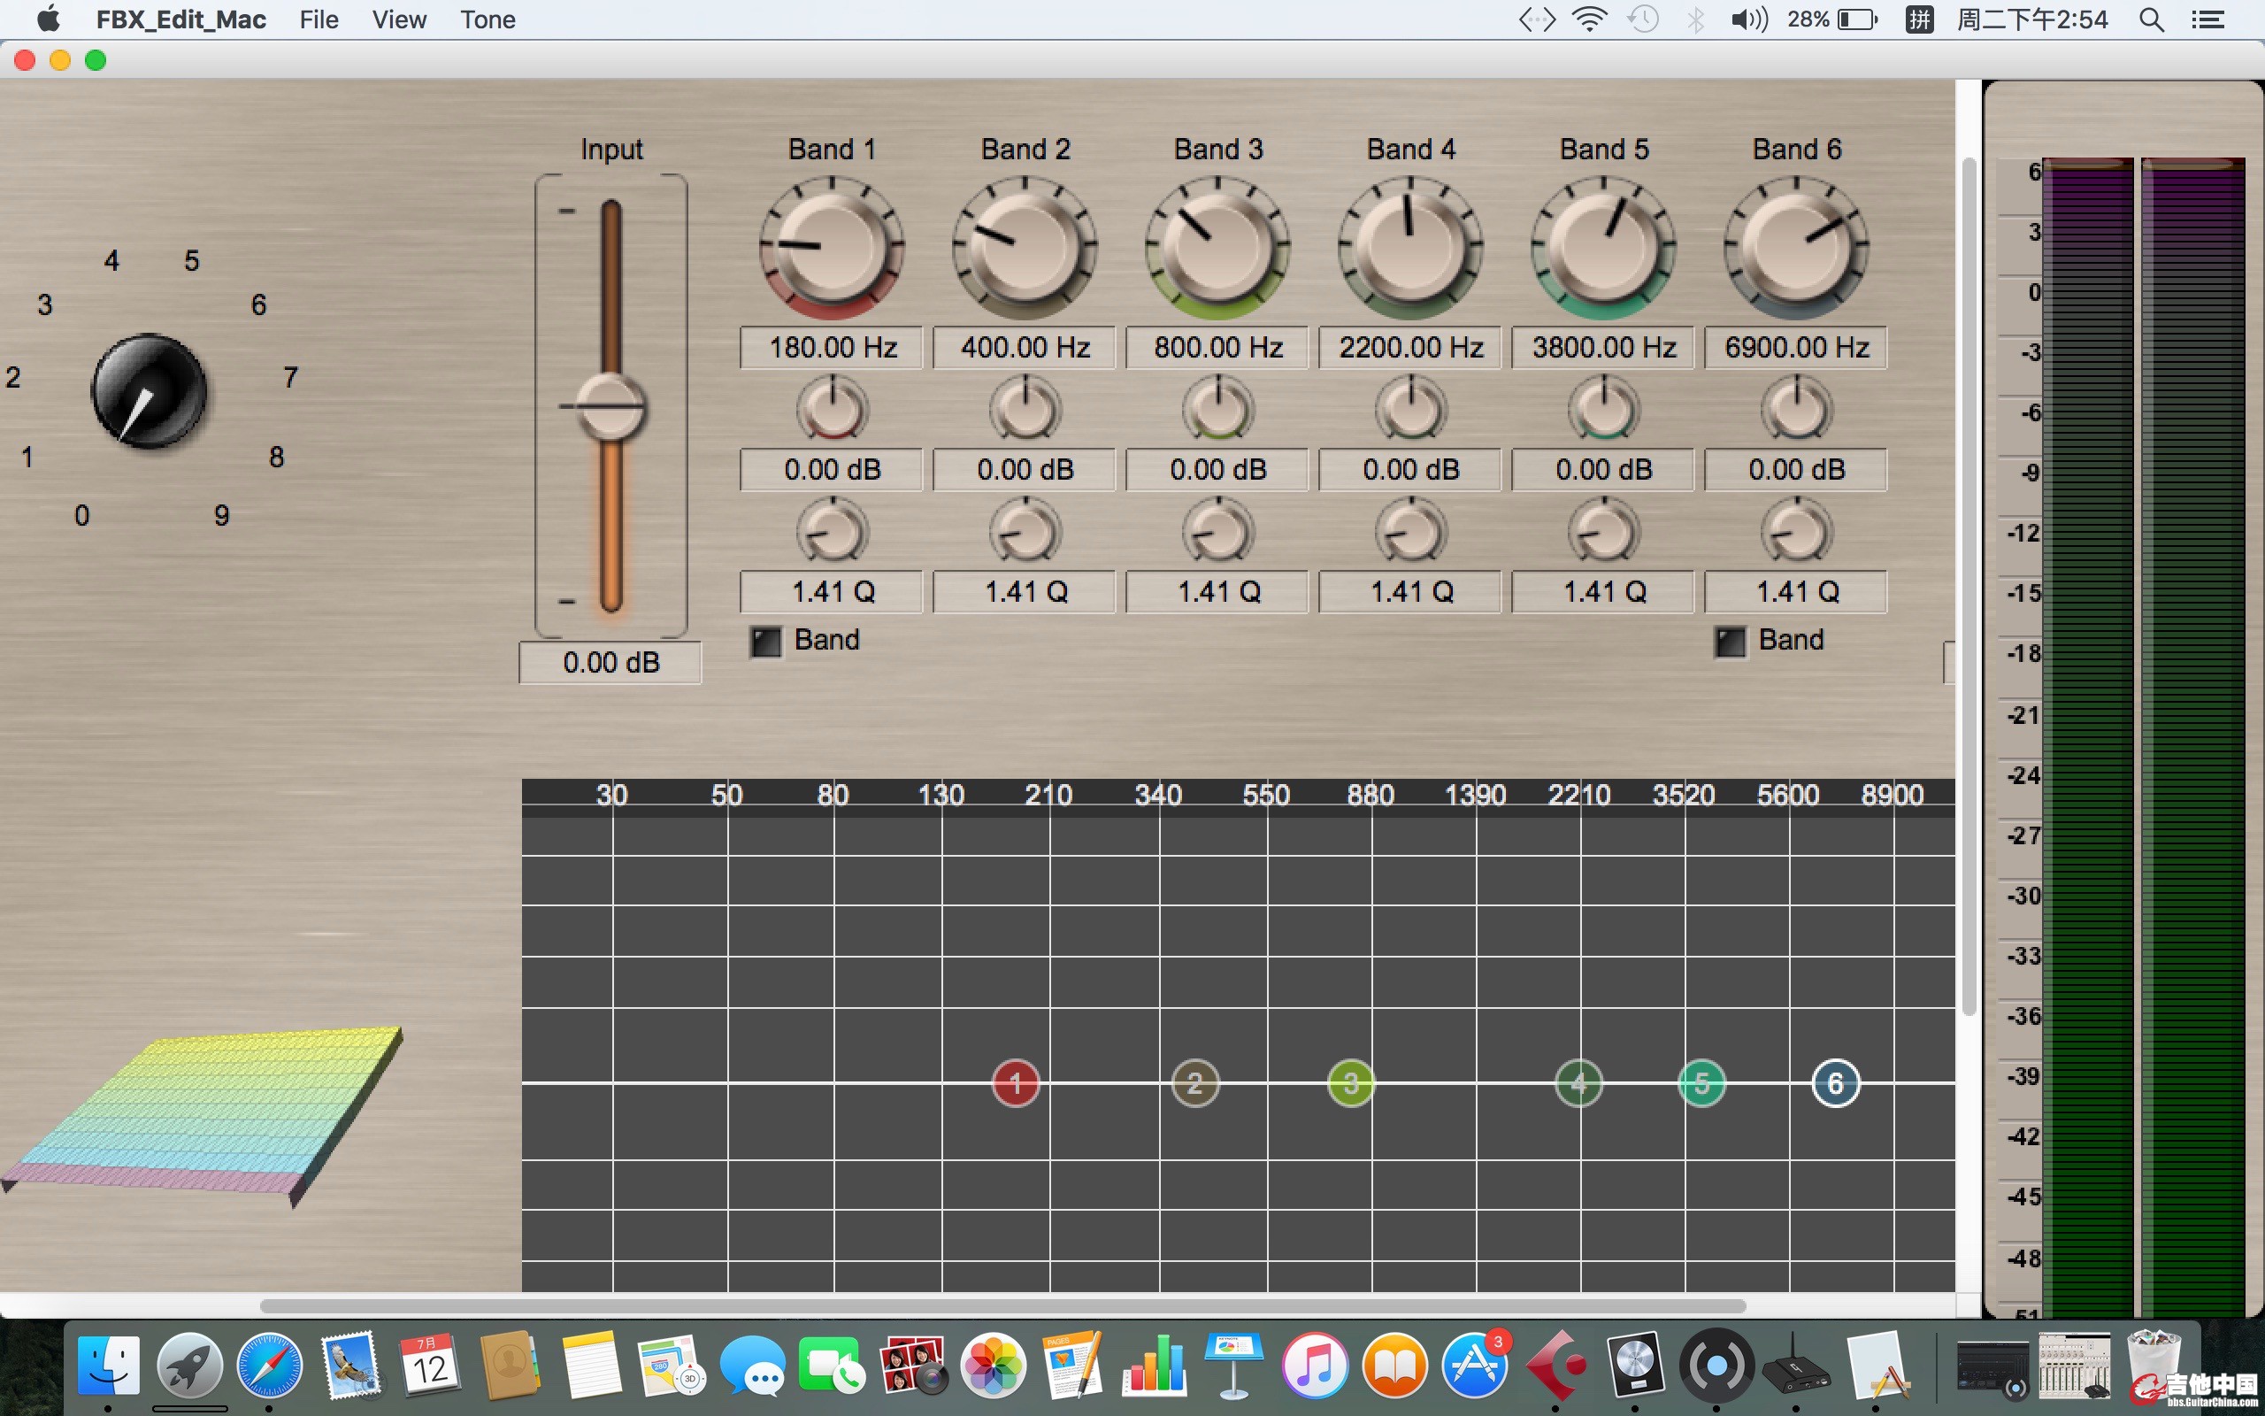
Task: Click the horizontal scrollbar at bottom
Action: [1002, 1305]
